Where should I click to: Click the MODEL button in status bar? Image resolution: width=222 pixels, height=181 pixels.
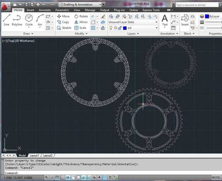(x=216, y=177)
